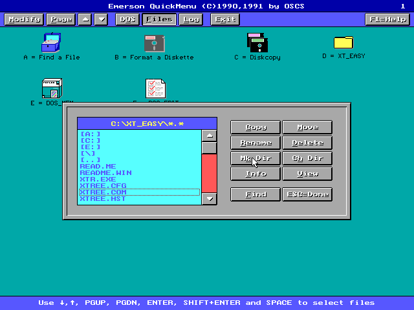Click the Rename button

pyautogui.click(x=256, y=143)
